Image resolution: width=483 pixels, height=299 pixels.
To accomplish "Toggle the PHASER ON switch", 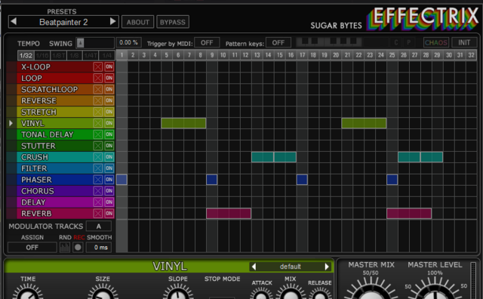I will click(109, 180).
